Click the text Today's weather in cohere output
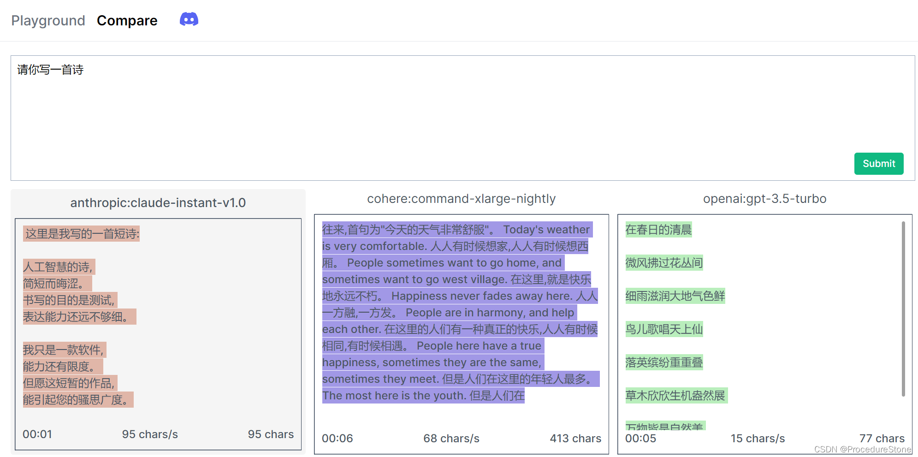This screenshot has height=457, width=918. [x=546, y=230]
